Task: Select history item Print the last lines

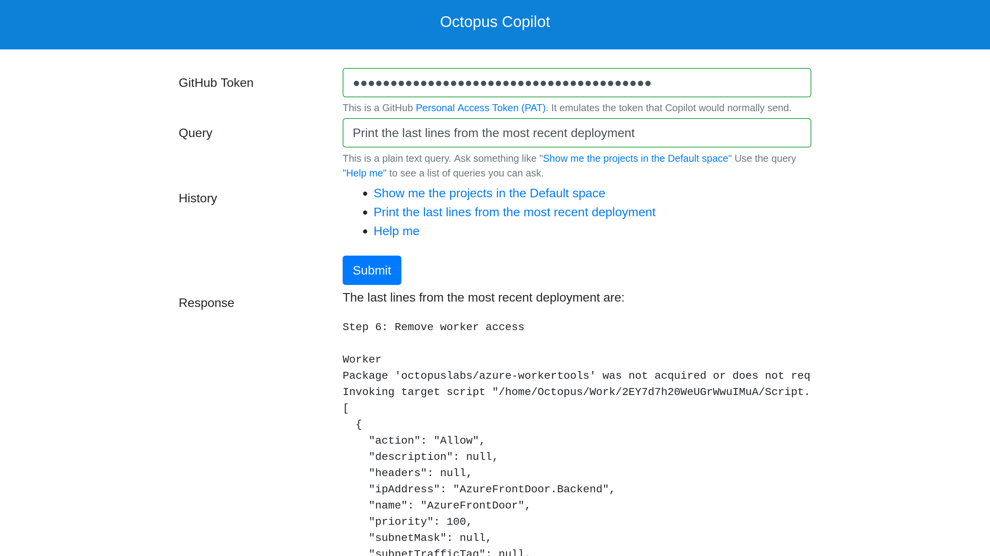Action: (514, 212)
